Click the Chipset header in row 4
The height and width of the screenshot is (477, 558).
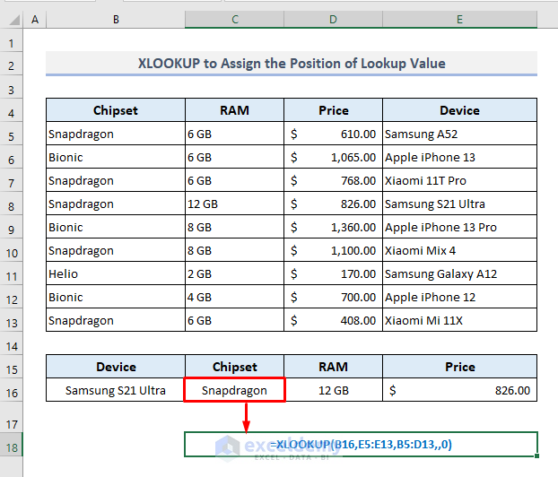pyautogui.click(x=116, y=110)
